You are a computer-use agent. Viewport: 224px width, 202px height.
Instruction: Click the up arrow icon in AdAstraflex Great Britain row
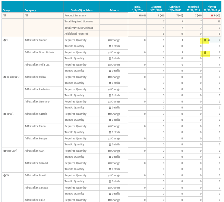click(205, 53)
